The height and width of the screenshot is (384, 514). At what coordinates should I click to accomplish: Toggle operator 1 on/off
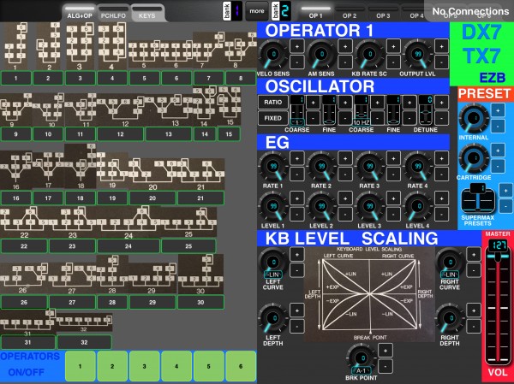80,366
